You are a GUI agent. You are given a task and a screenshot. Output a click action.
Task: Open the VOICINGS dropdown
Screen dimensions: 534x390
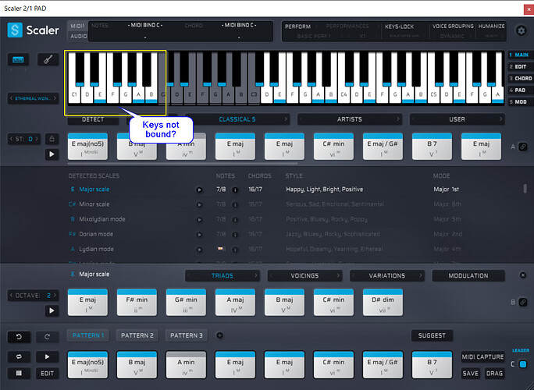[x=304, y=275]
